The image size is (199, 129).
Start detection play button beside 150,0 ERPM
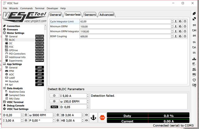click(54, 101)
